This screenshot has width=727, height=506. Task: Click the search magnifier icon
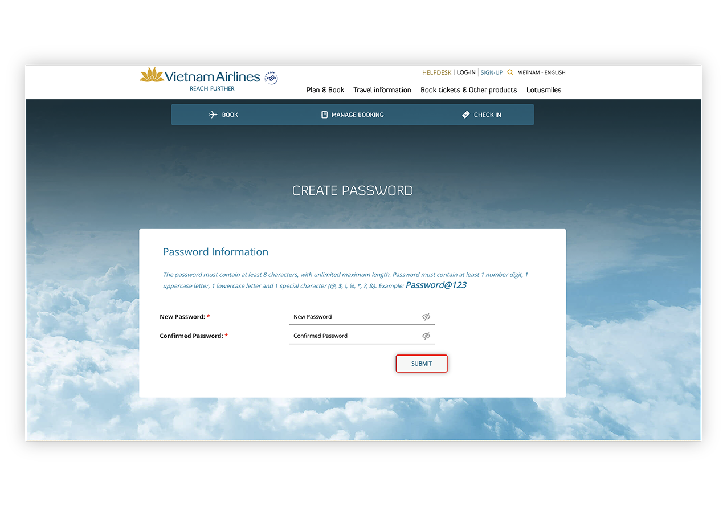[x=510, y=72]
